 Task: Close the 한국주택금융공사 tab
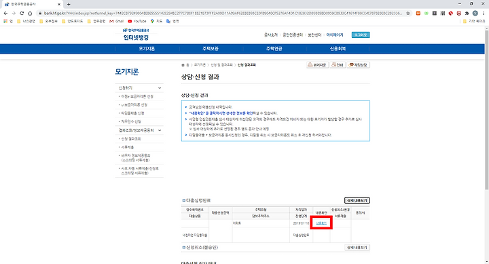[x=59, y=4]
